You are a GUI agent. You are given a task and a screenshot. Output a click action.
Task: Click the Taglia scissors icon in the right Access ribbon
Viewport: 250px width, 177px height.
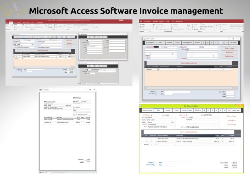tap(140, 25)
